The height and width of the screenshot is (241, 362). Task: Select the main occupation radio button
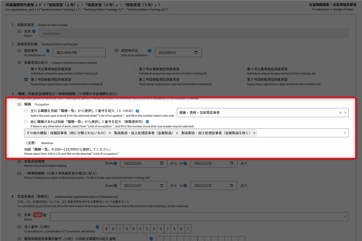[26, 111]
